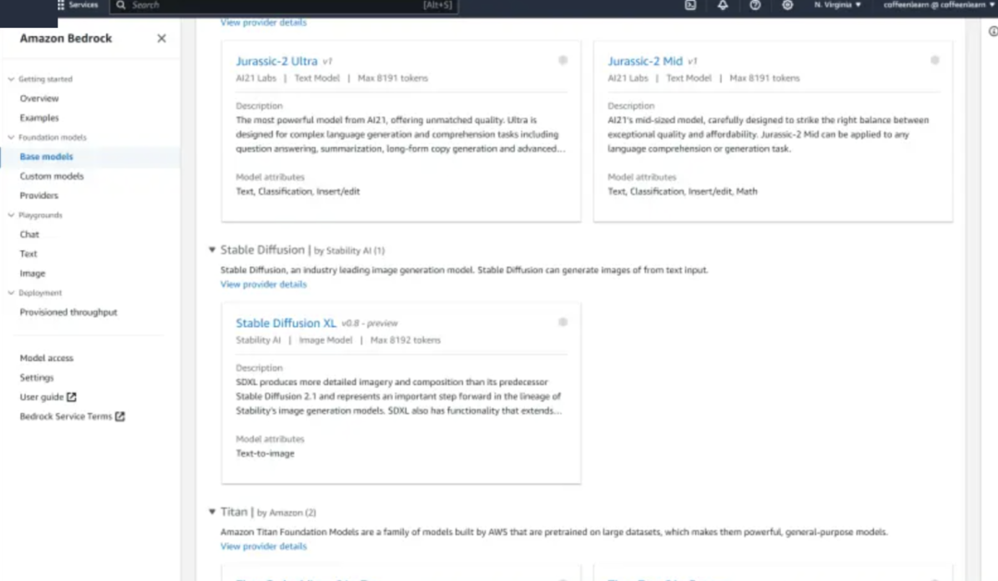
Task: Select Base models in sidebar
Action: point(46,156)
